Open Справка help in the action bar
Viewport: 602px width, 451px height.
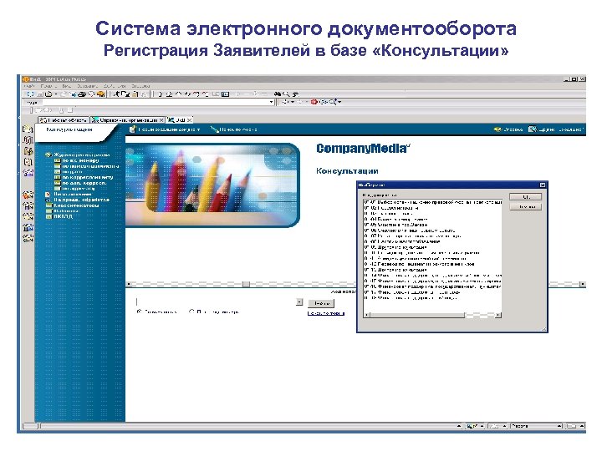point(509,129)
